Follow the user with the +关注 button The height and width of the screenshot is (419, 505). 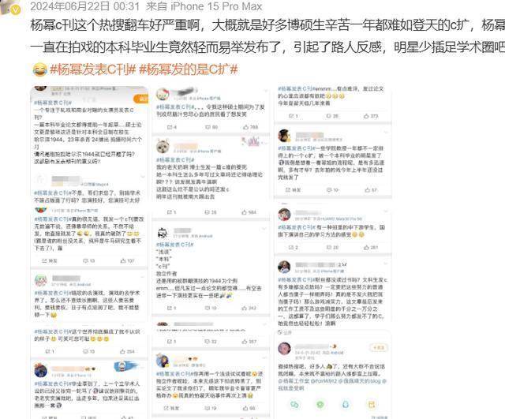click(379, 347)
